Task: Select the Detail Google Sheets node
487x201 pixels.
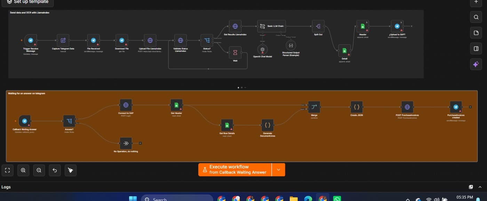Action: [x=344, y=51]
